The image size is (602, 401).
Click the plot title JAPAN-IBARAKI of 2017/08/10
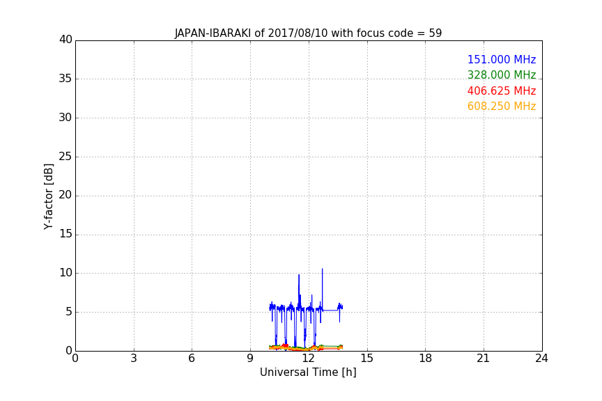[308, 33]
